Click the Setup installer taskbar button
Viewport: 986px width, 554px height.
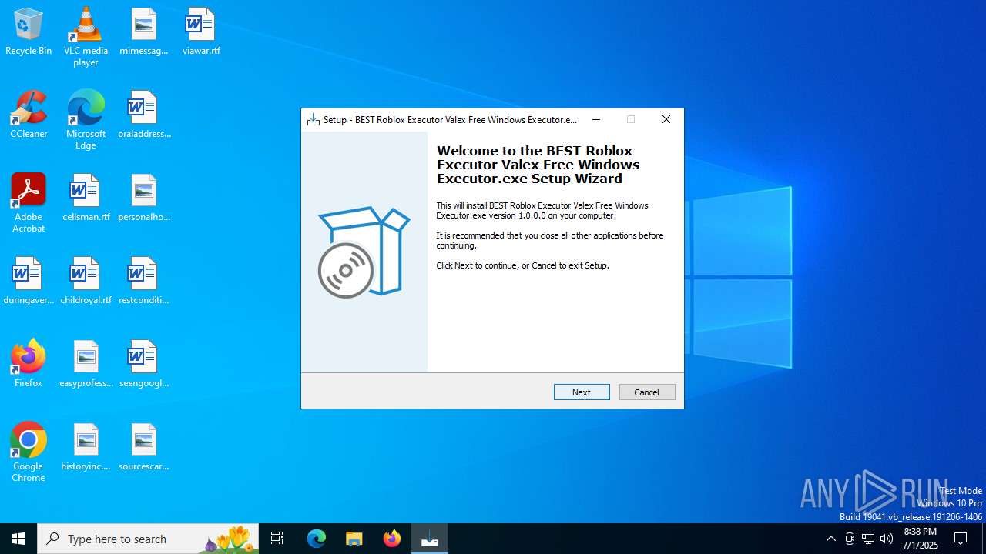pos(430,539)
